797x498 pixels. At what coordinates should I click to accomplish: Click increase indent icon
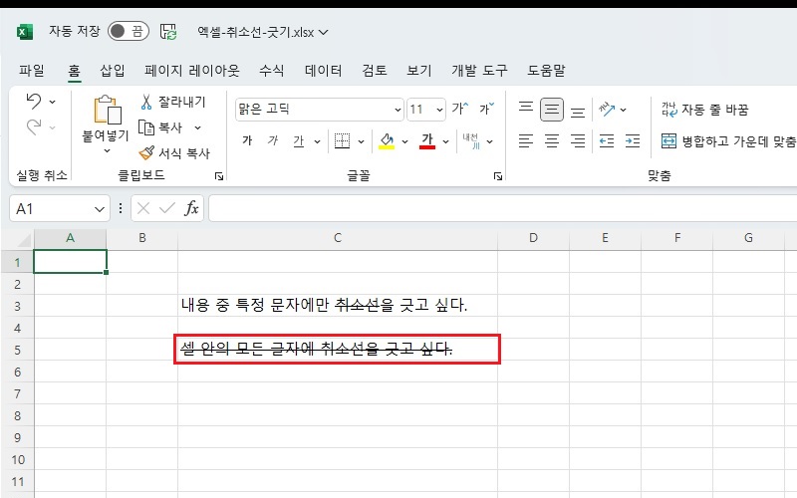tap(633, 140)
